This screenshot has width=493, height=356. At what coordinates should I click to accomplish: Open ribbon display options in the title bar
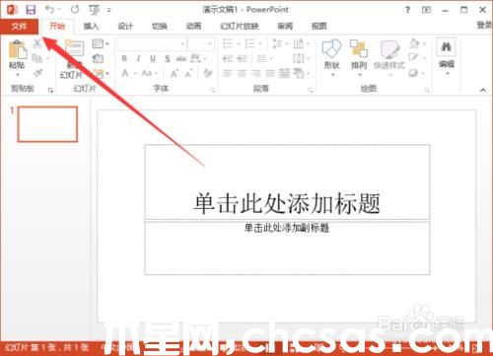(426, 10)
